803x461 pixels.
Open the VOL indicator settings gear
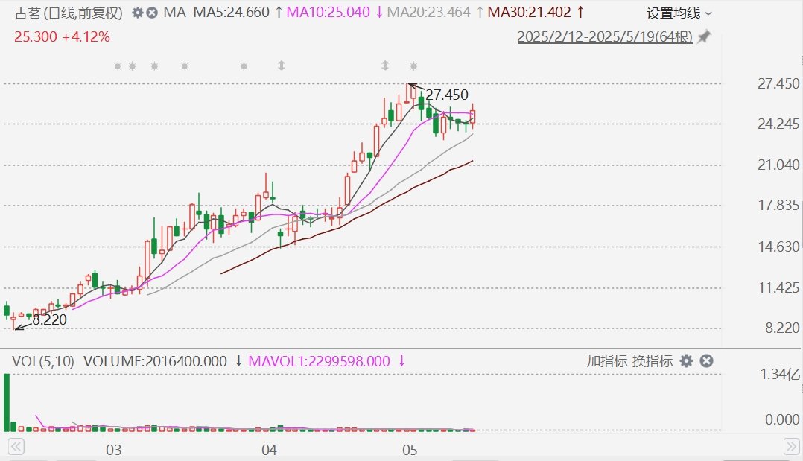pos(686,361)
